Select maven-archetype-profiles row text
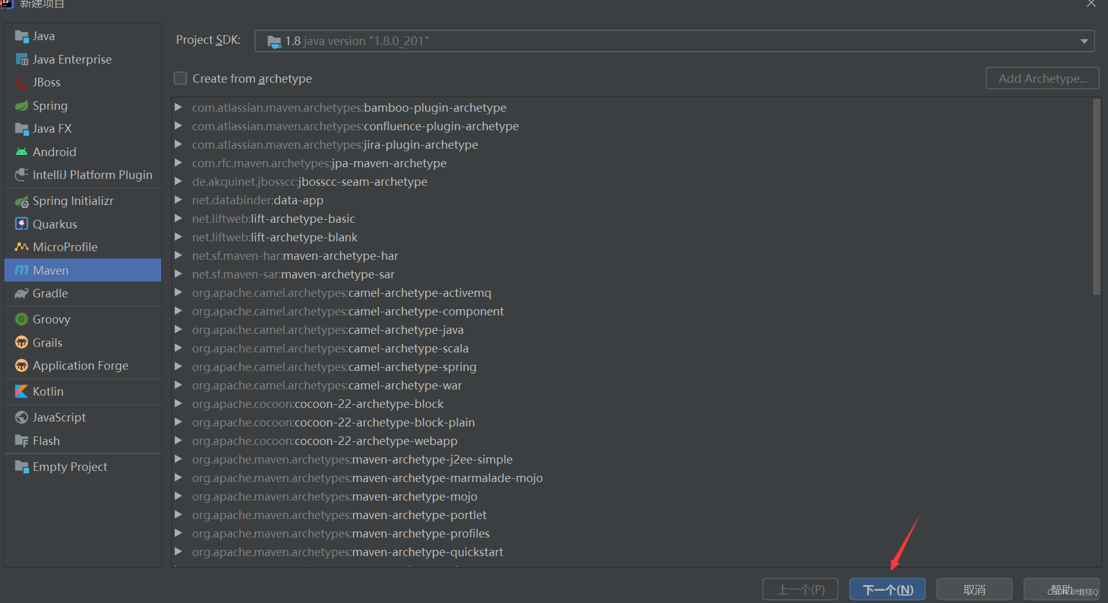This screenshot has width=1108, height=603. click(341, 533)
